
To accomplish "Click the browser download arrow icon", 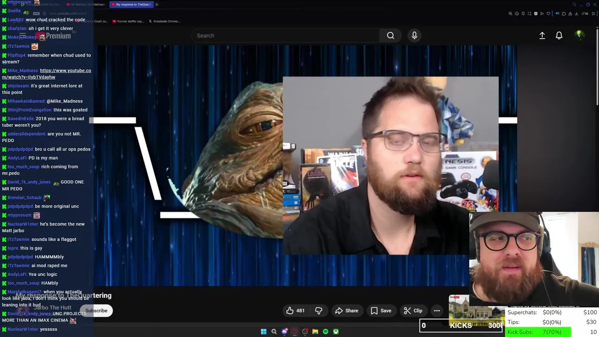I will point(576,14).
